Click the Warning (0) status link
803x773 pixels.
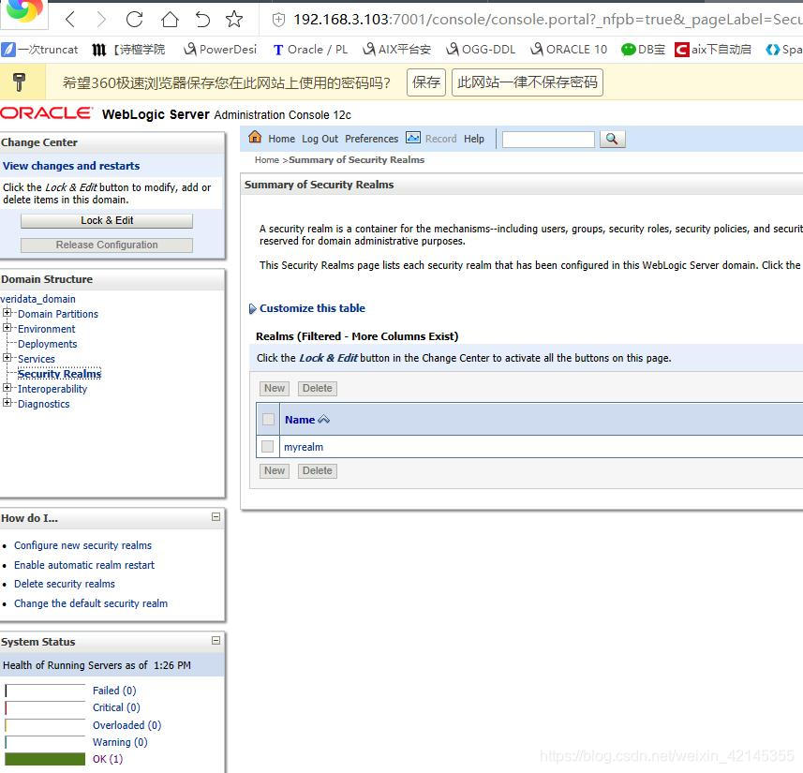pos(120,742)
